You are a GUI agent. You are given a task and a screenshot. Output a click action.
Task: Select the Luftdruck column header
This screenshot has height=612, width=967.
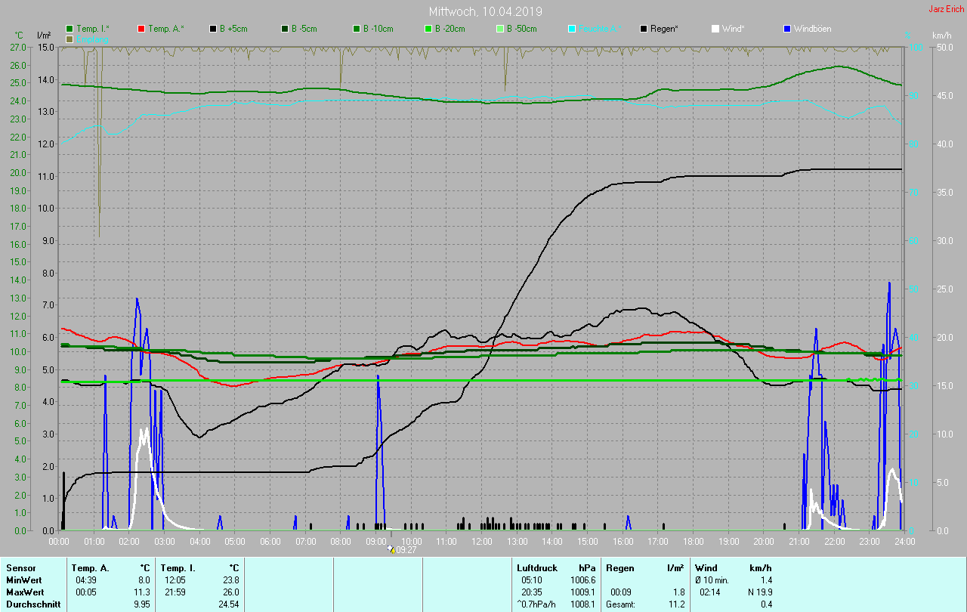(x=536, y=567)
